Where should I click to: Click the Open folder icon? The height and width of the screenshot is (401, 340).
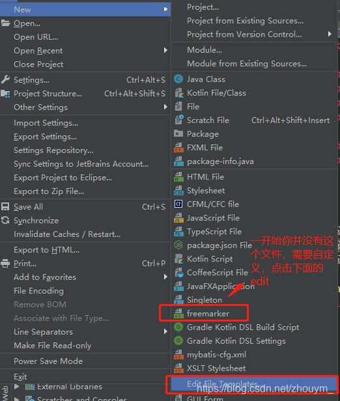[5, 23]
